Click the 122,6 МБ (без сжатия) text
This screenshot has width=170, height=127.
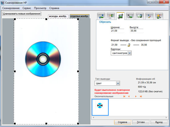(150, 92)
